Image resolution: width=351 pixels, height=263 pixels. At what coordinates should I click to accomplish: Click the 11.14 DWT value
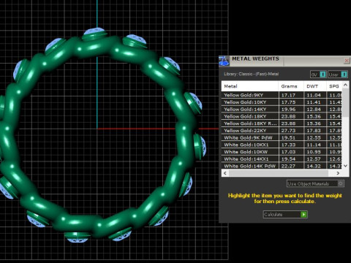click(x=314, y=145)
